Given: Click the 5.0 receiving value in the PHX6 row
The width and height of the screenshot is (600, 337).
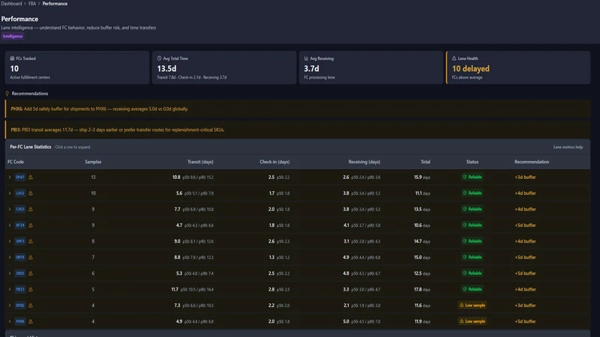Looking at the screenshot, I should coord(346,322).
